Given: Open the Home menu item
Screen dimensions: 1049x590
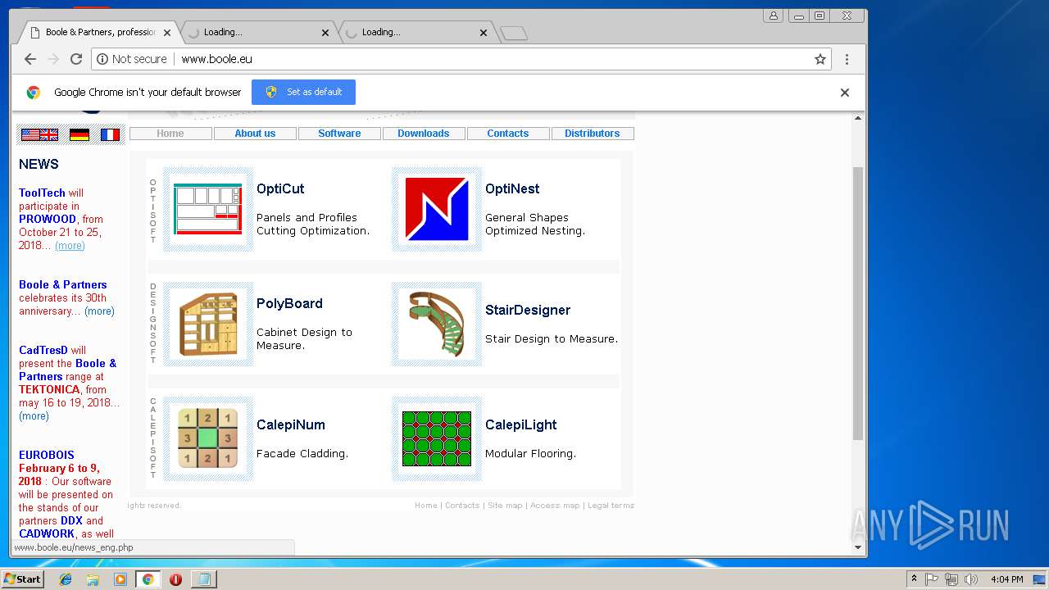Looking at the screenshot, I should (x=170, y=134).
